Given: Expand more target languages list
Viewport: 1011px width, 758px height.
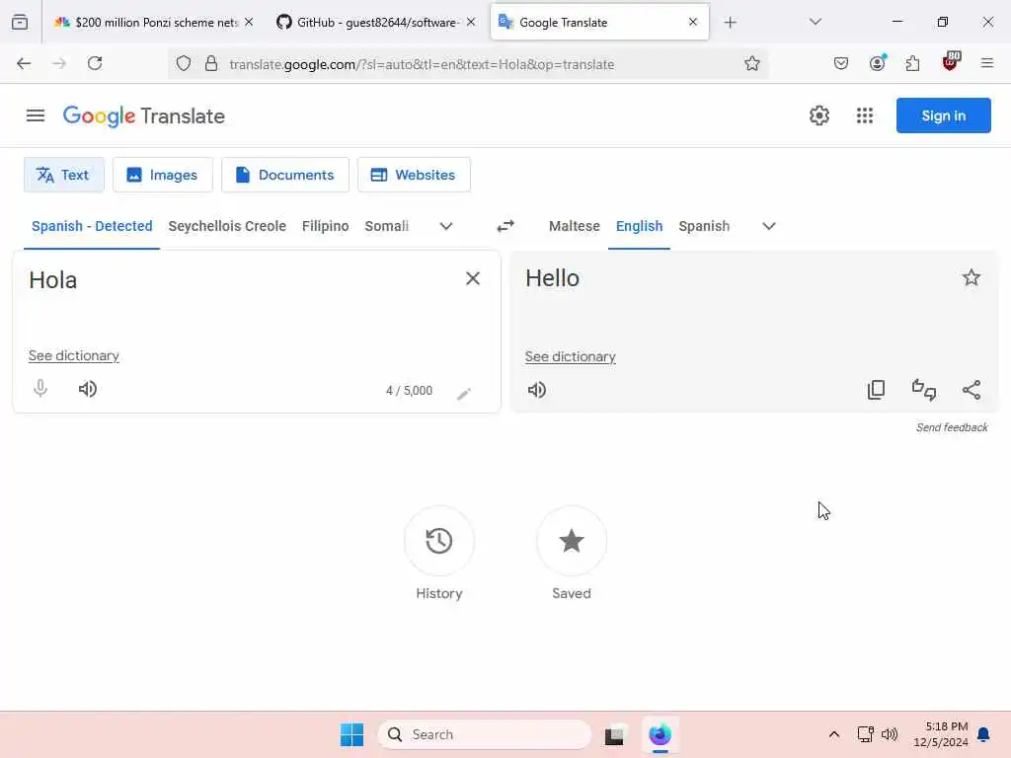Looking at the screenshot, I should pos(768,226).
